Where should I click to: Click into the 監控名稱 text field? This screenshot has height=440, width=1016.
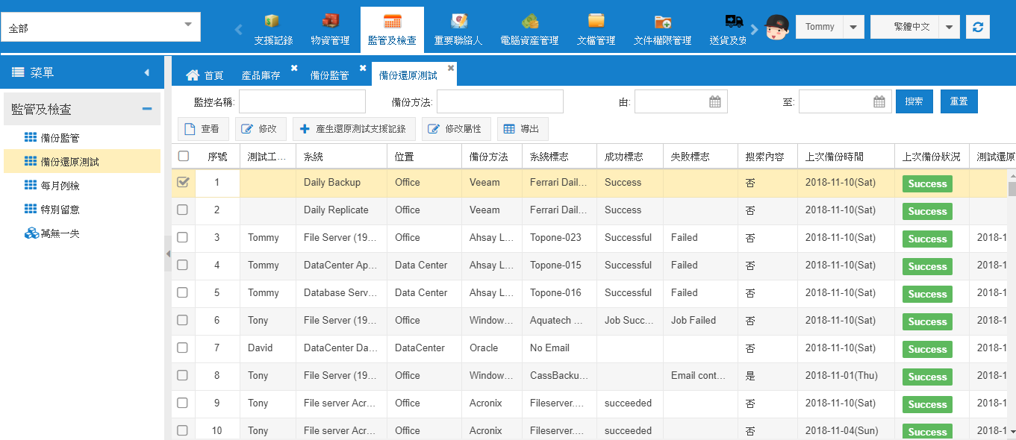(x=302, y=101)
